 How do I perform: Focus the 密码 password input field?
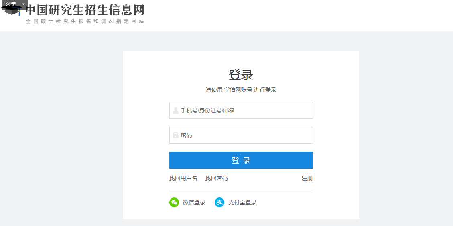coord(241,135)
